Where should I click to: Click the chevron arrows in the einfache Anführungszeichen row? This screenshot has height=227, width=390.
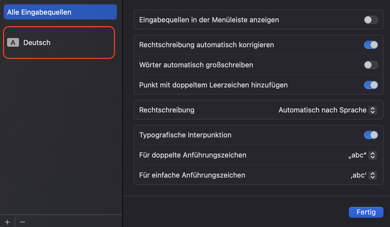click(x=373, y=175)
